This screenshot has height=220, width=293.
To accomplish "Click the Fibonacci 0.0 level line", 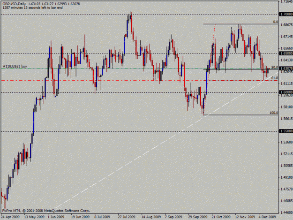I will click(240, 24).
